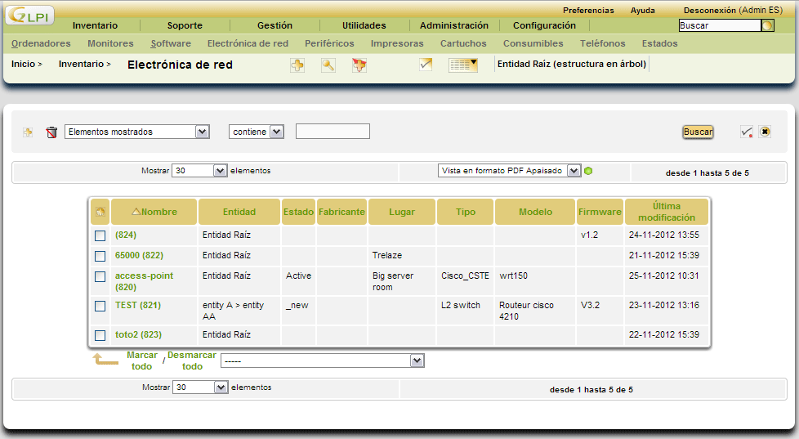Toggle trash bin view icon
Screen dimensions: 799x439
[51, 132]
